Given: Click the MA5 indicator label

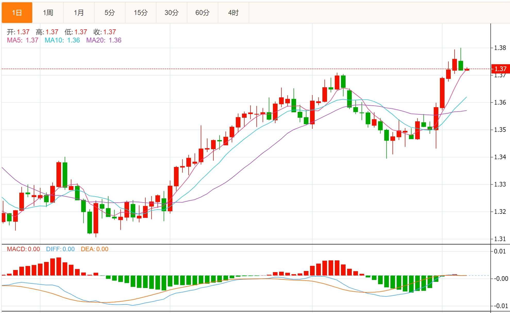Looking at the screenshot, I should pyautogui.click(x=23, y=40).
